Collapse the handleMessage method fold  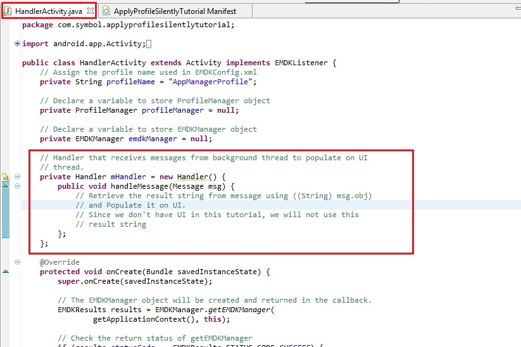point(17,186)
